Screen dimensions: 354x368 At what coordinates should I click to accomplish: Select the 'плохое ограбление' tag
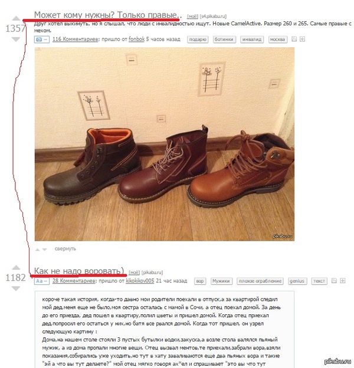260,281
